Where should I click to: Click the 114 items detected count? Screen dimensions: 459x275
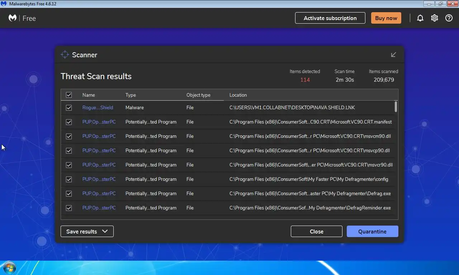pyautogui.click(x=305, y=79)
